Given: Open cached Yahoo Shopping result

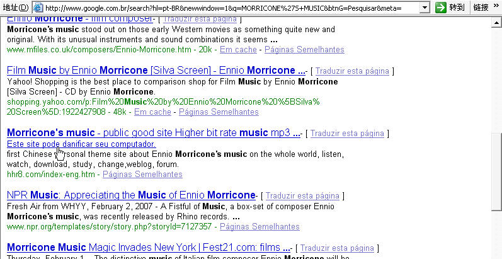Looking at the screenshot, I should pos(152,112).
